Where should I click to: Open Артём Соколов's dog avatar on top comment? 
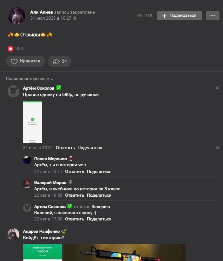[x=14, y=91]
